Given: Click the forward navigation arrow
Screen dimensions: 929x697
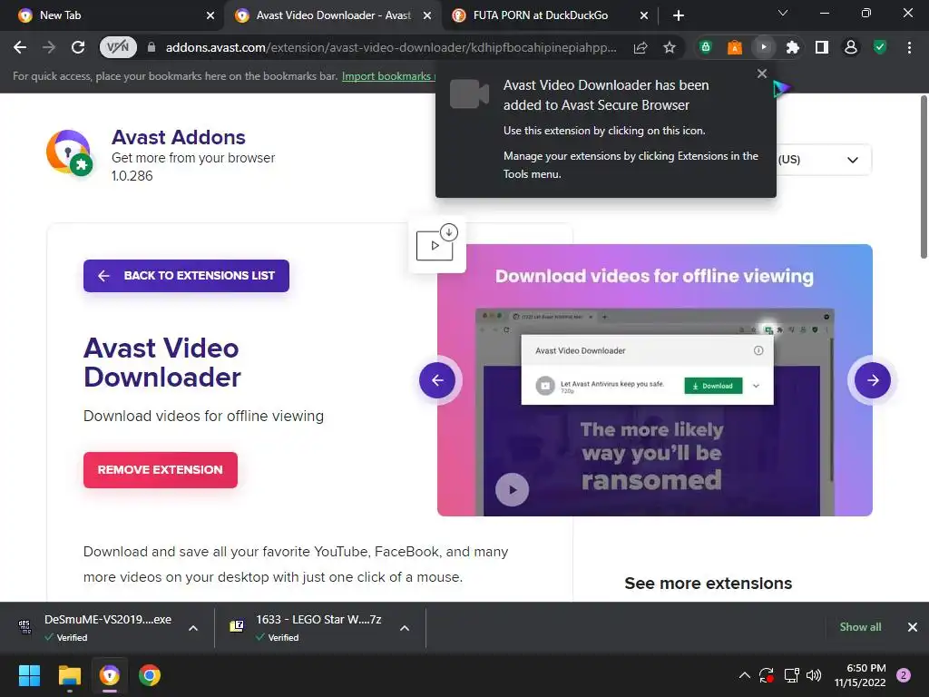Looking at the screenshot, I should point(49,47).
